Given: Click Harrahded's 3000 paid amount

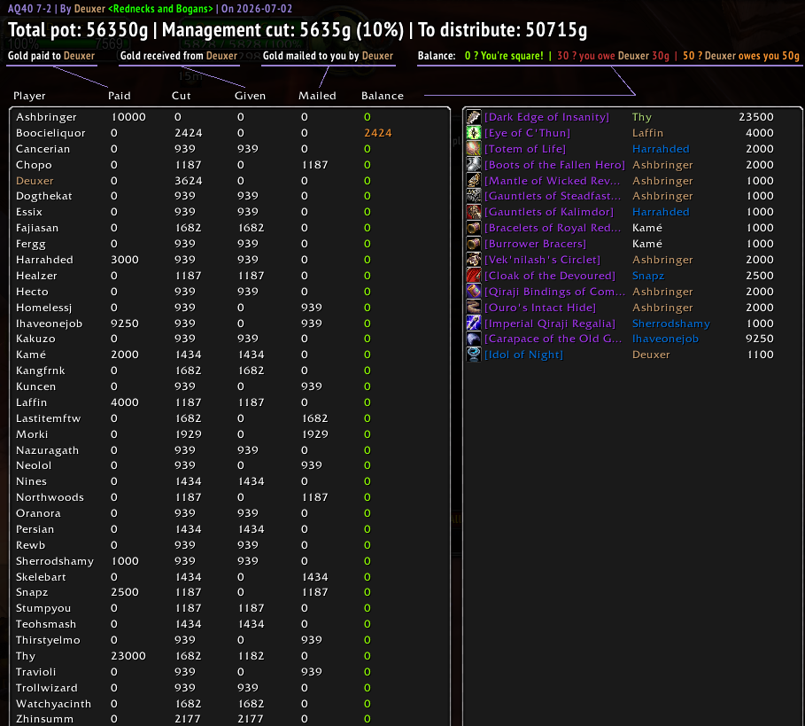Looking at the screenshot, I should [x=125, y=260].
